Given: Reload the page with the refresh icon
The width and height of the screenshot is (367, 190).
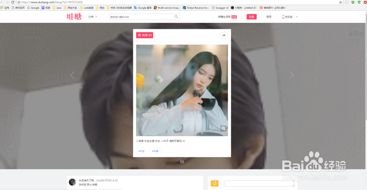Looking at the screenshot, I should [12, 2].
